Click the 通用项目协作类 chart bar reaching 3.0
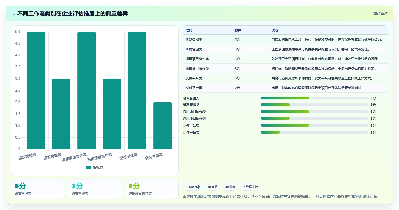The height and width of the screenshot is (210, 399). 112,114
